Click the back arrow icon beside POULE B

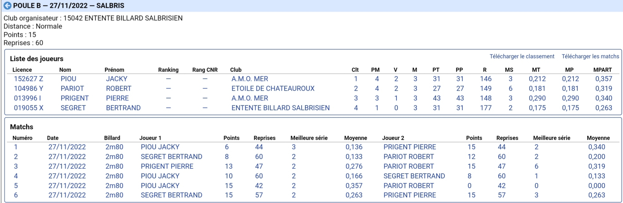(x=7, y=6)
